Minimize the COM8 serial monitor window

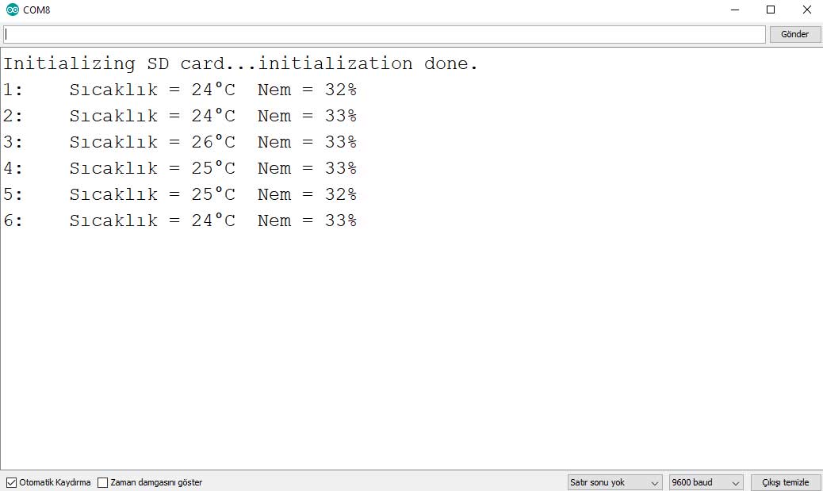(x=733, y=10)
